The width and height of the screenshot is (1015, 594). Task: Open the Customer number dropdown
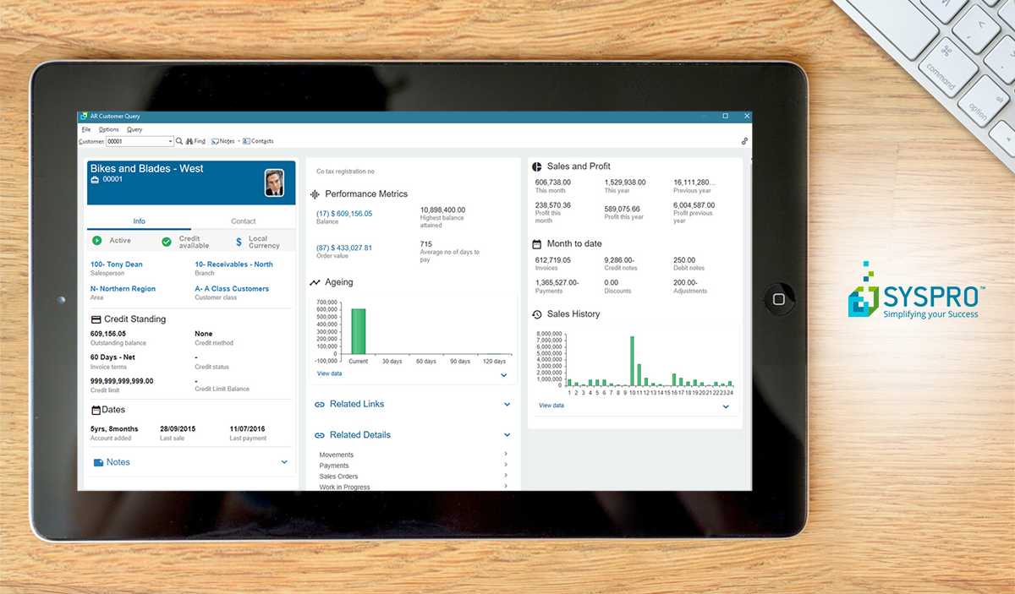[170, 141]
